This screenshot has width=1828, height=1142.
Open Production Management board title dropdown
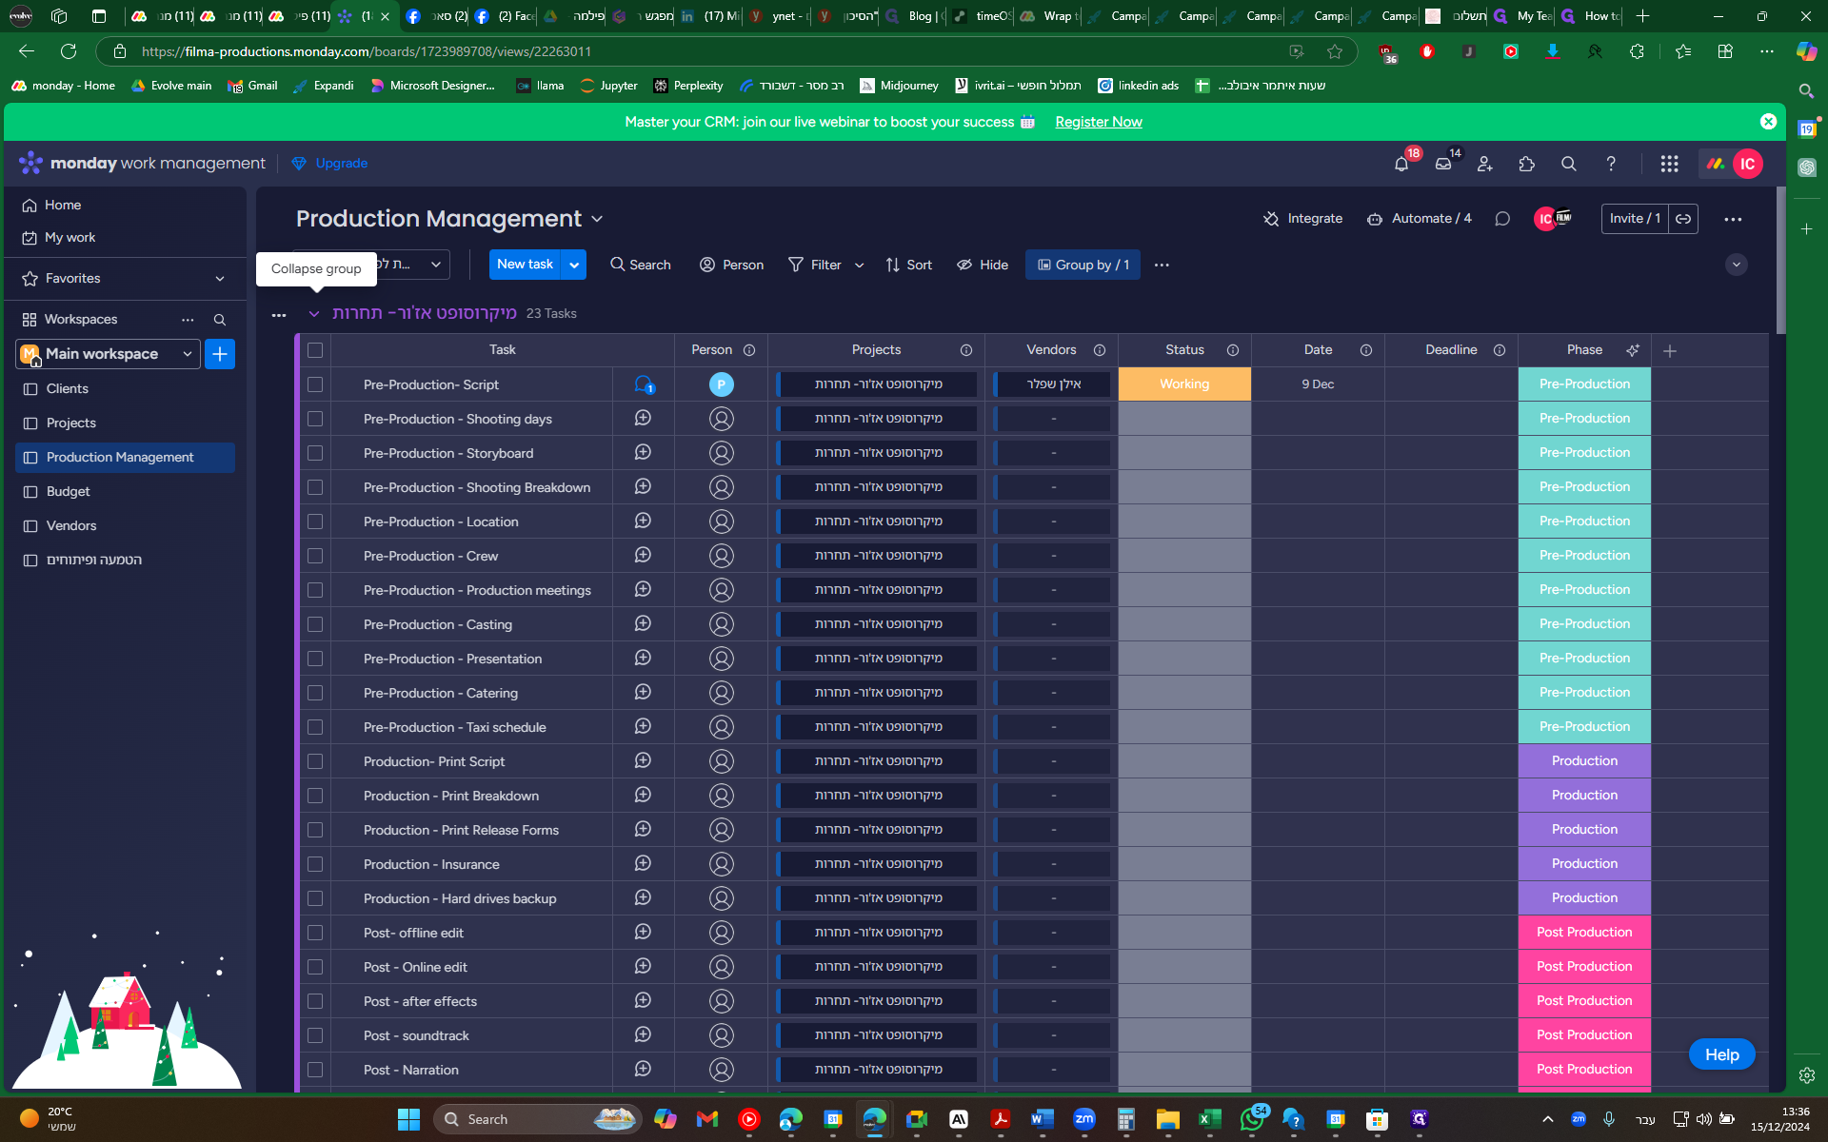[x=597, y=219]
